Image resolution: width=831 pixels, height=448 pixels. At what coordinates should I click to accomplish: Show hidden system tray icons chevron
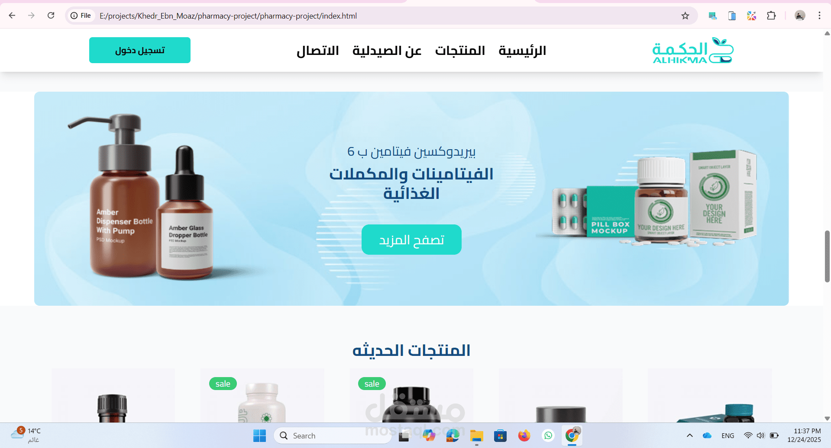pos(690,435)
